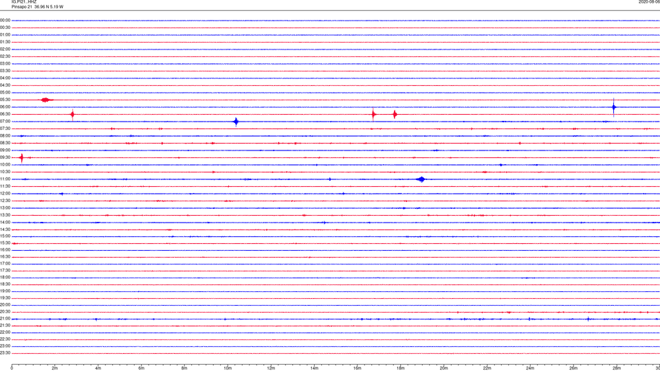Click the 11:00 row label
The width and height of the screenshot is (660, 371).
coord(5,179)
